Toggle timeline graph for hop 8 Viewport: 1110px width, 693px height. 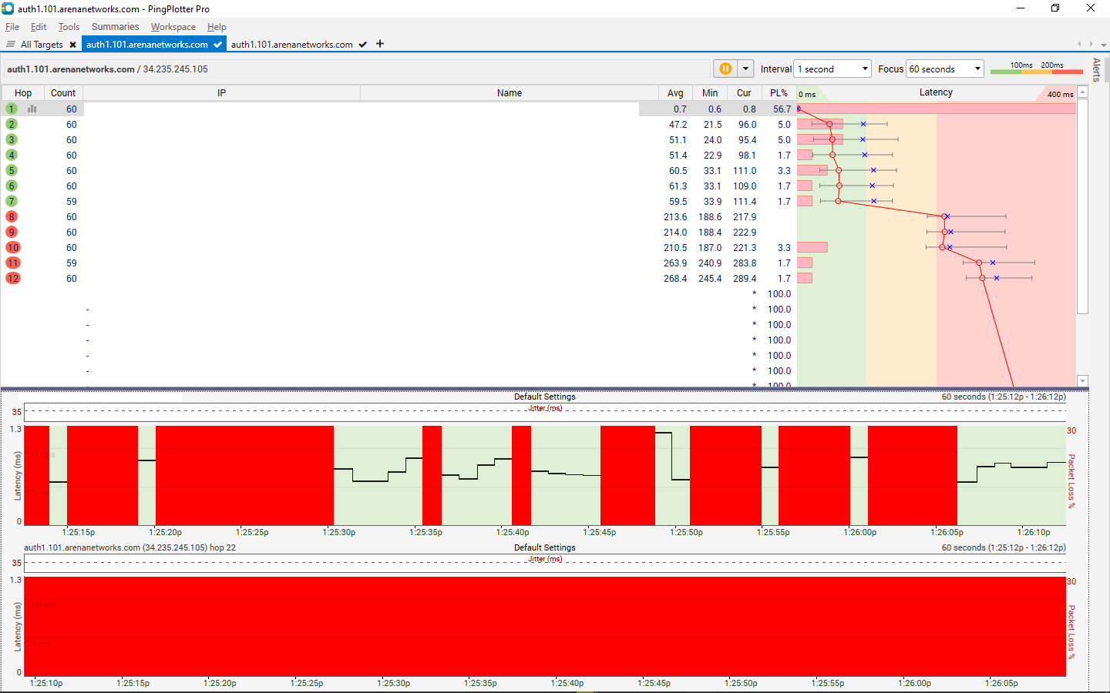[12, 217]
